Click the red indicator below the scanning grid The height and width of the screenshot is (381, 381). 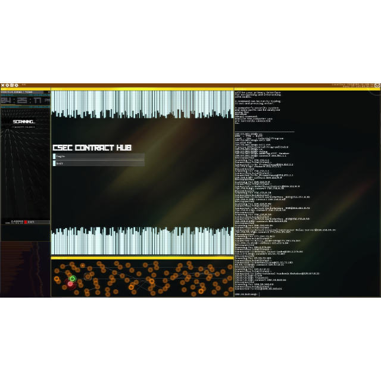(26, 222)
